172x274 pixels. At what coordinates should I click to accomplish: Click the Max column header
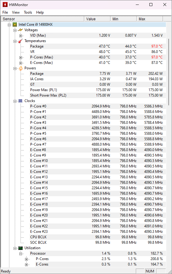click(150, 19)
